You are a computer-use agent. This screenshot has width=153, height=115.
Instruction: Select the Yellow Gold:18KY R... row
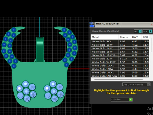tap(120, 55)
